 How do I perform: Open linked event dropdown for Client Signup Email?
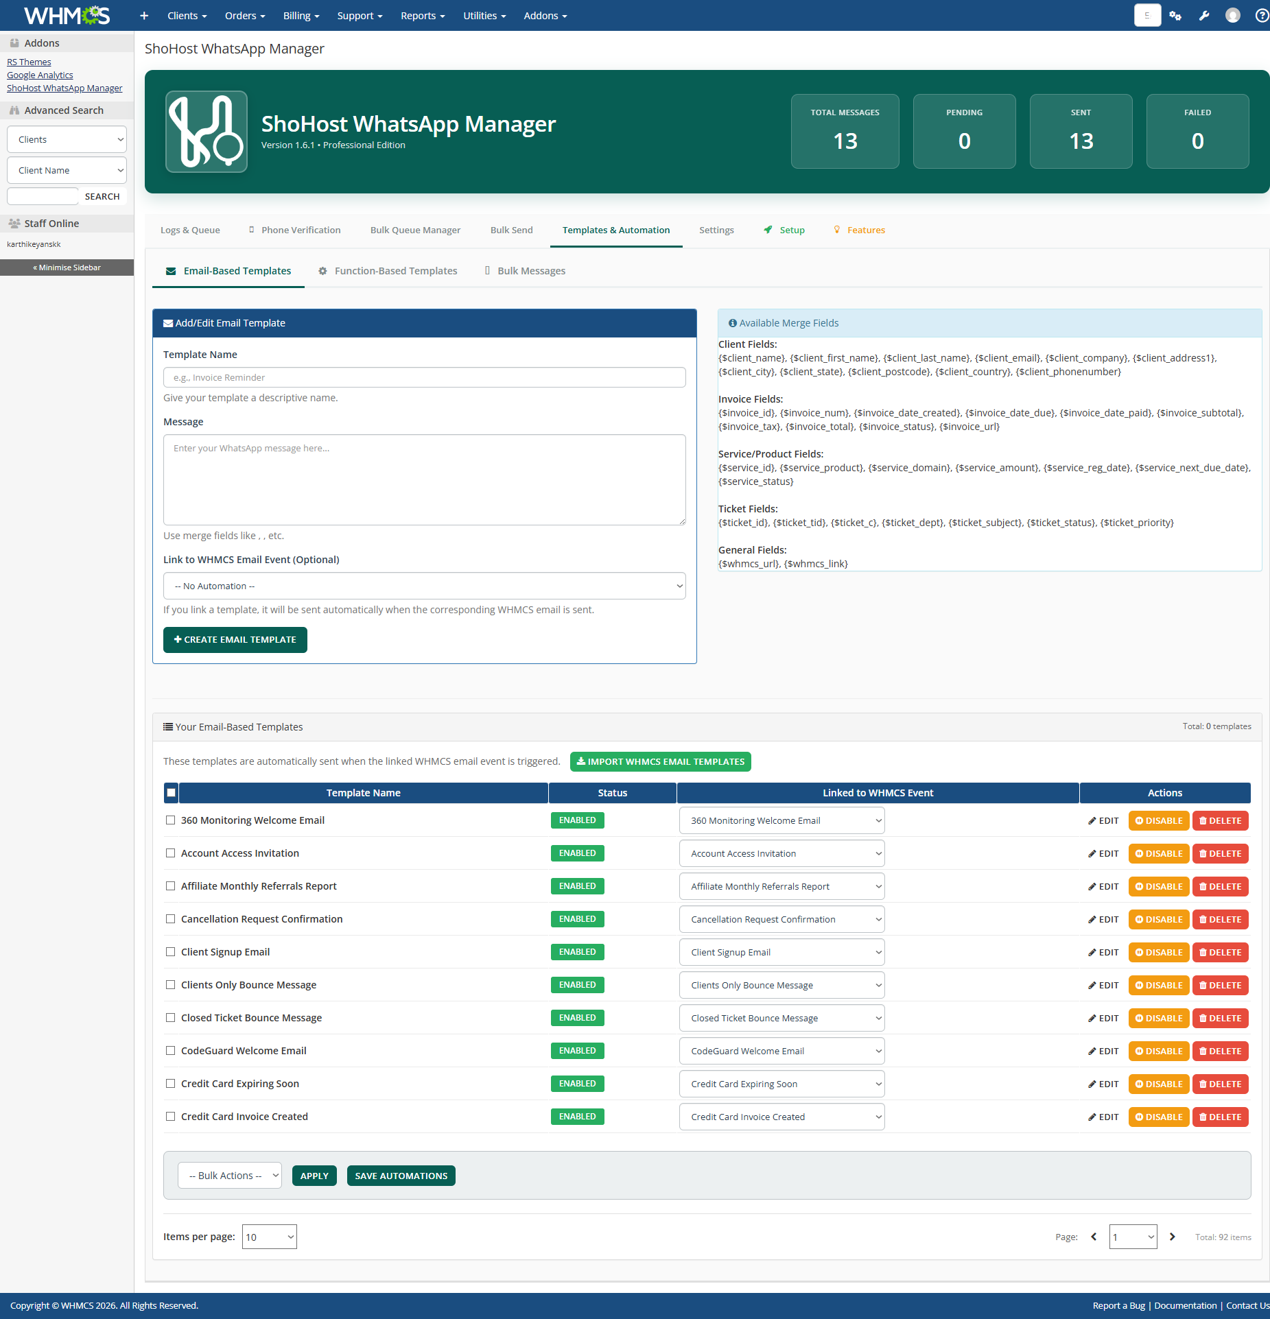[x=781, y=952]
